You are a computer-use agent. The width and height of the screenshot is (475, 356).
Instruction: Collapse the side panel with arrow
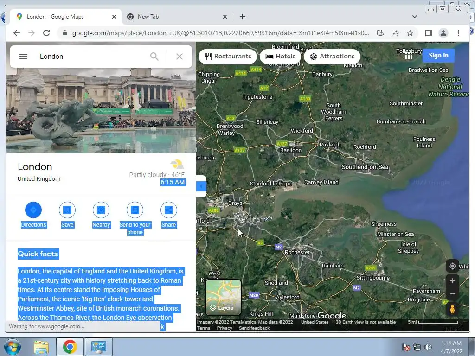(201, 186)
